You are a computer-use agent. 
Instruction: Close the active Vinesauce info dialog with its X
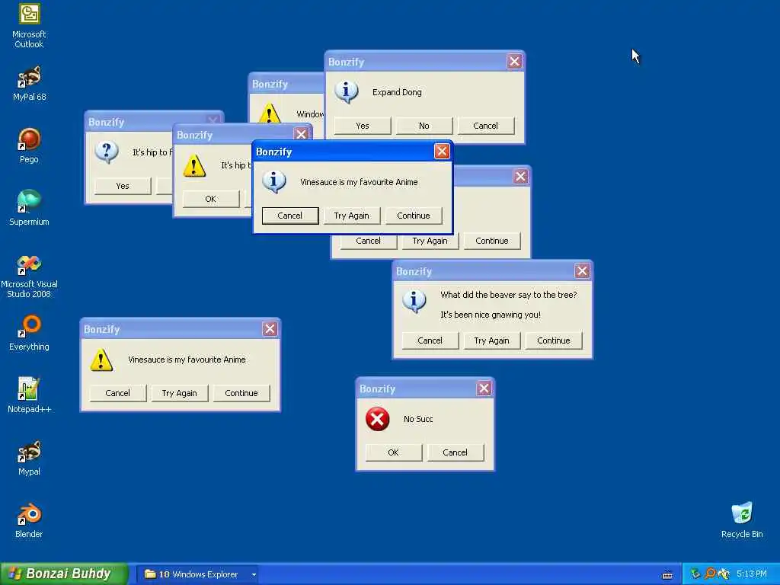(442, 152)
